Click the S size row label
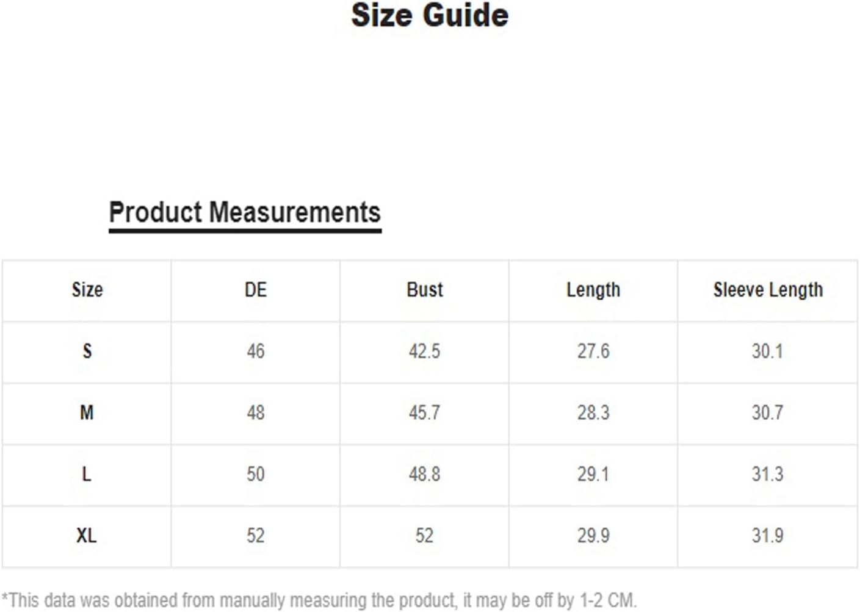The image size is (860, 612). pyautogui.click(x=87, y=351)
